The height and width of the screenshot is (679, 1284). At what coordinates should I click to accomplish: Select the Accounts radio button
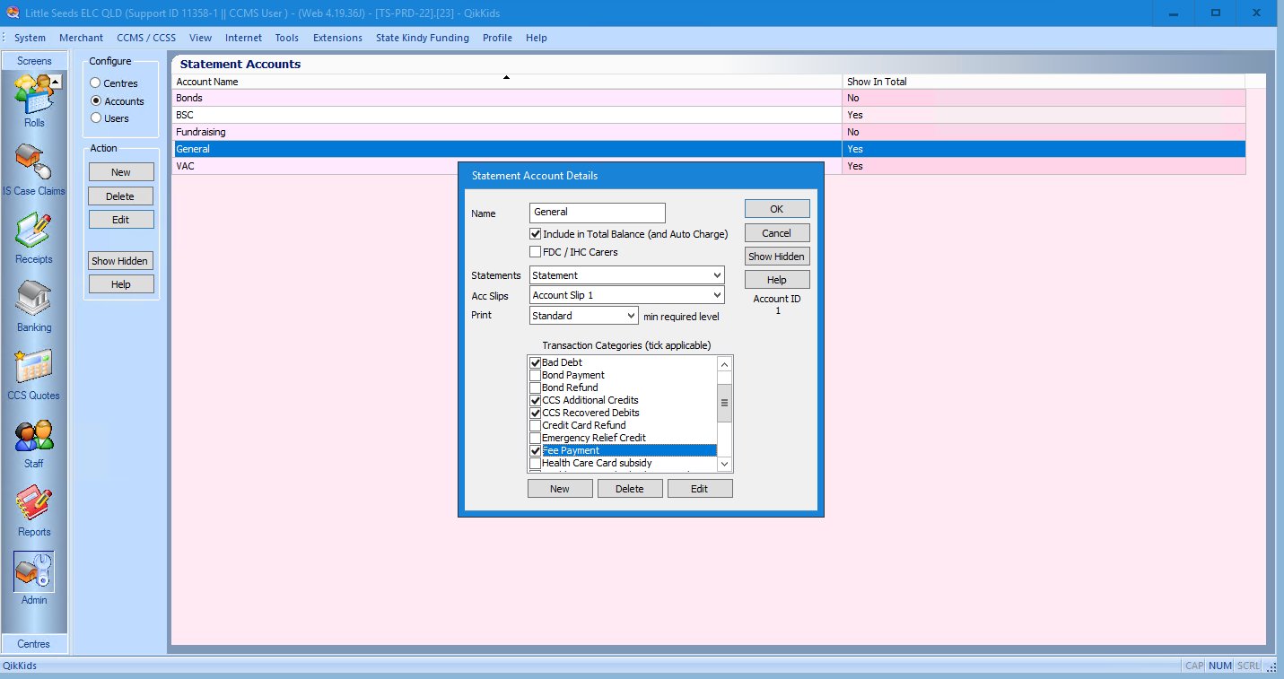pos(96,101)
